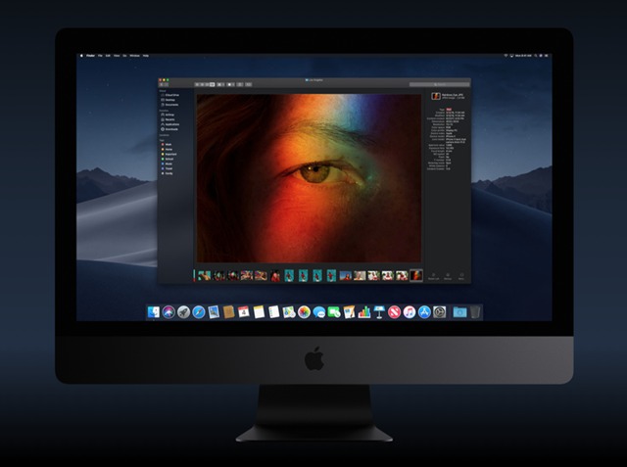The width and height of the screenshot is (627, 467).
Task: Select Desktop in the Finder sidebar
Action: click(x=170, y=100)
